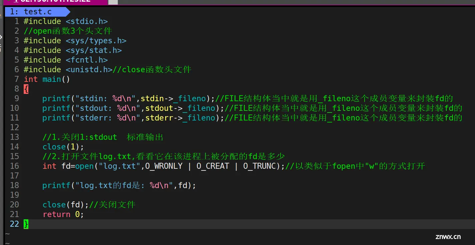
Task: Place cursor on close(fd); statement
Action: pos(66,205)
